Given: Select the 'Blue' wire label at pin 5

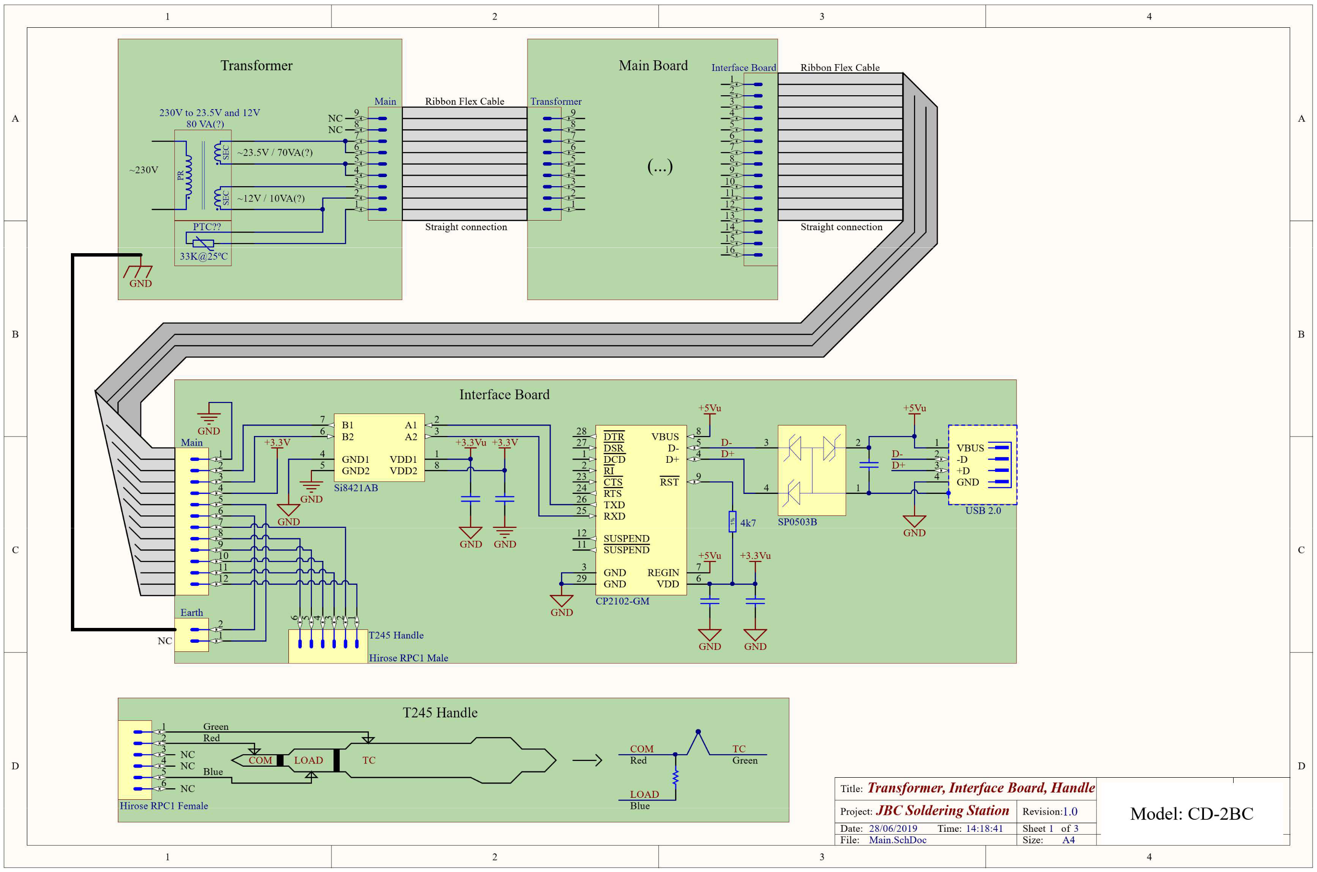Looking at the screenshot, I should 213,771.
